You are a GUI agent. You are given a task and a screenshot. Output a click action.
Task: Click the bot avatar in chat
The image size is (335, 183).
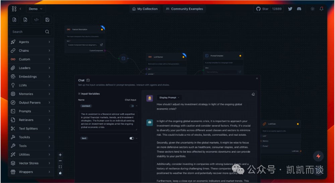coord(149,123)
